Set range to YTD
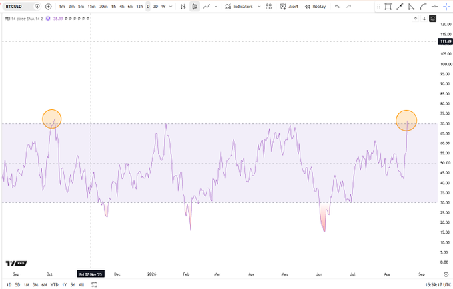The image size is (453, 289). click(55, 284)
